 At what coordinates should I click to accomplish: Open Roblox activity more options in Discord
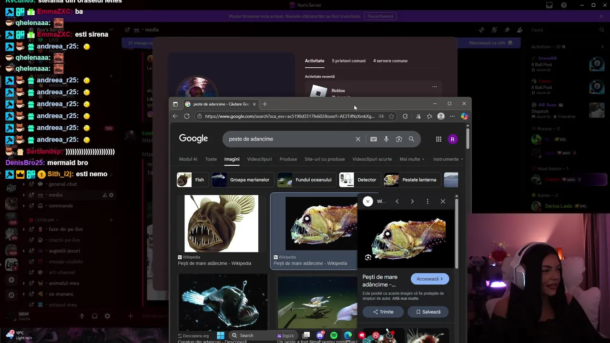[x=434, y=87]
